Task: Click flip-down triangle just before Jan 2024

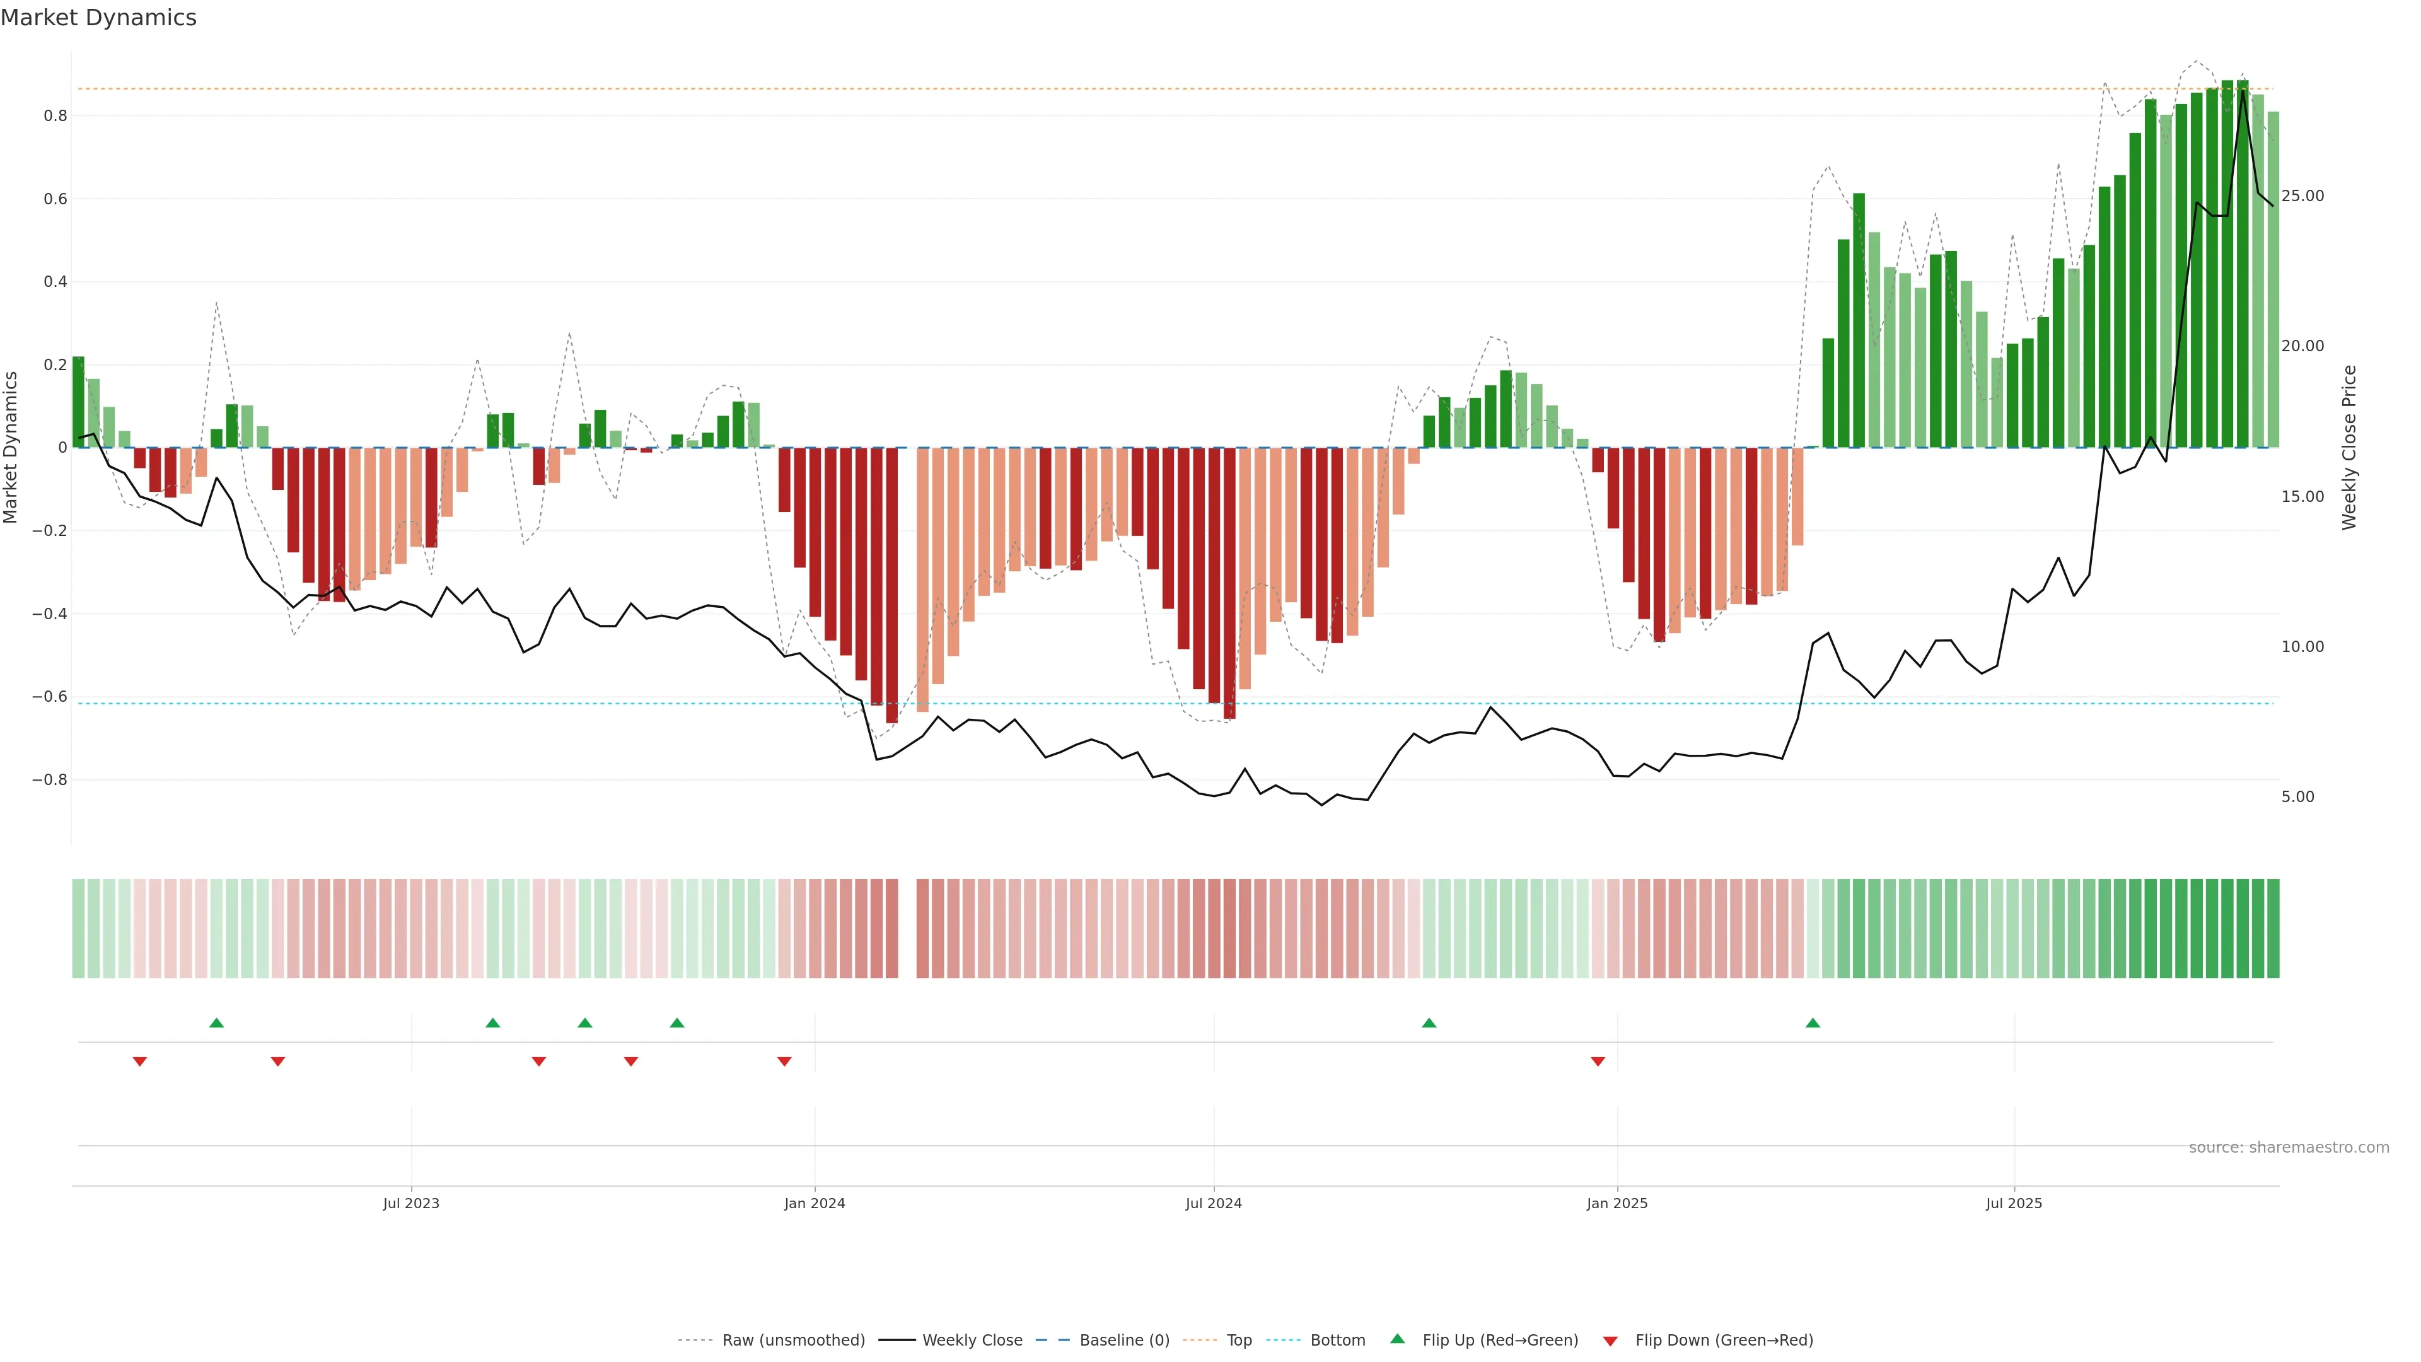Action: pos(785,1061)
